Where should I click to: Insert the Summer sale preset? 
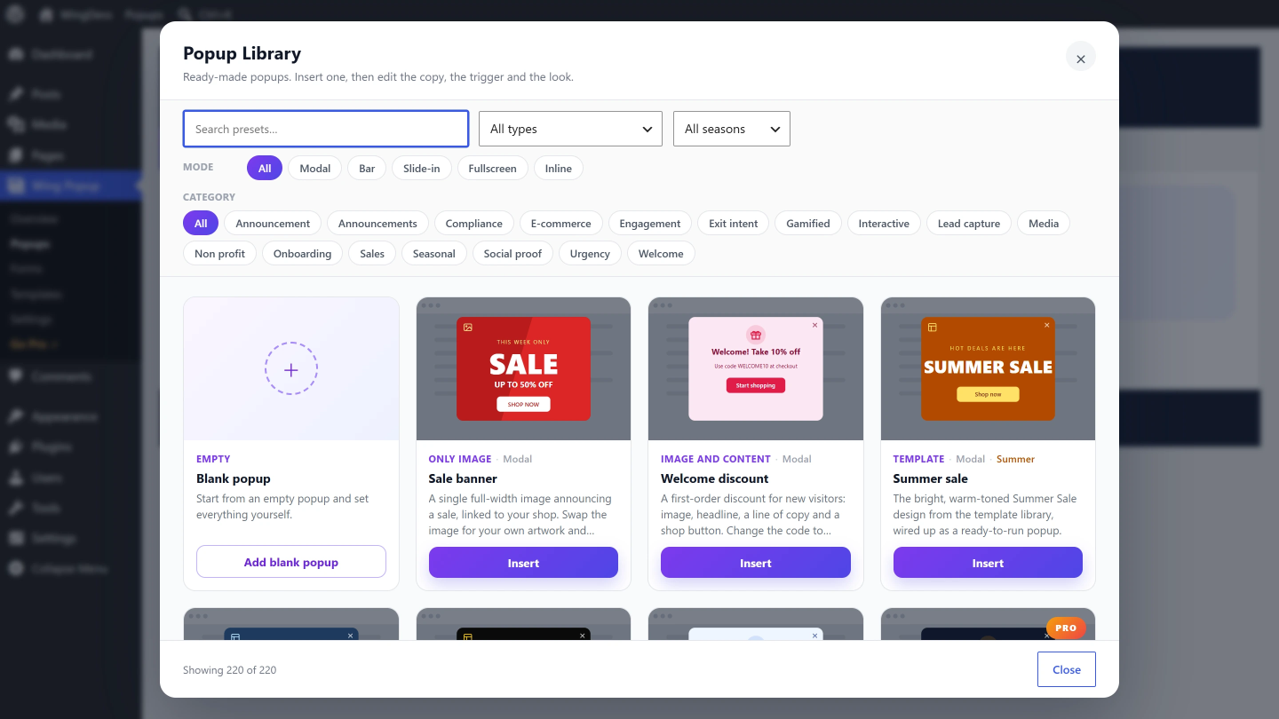click(988, 563)
